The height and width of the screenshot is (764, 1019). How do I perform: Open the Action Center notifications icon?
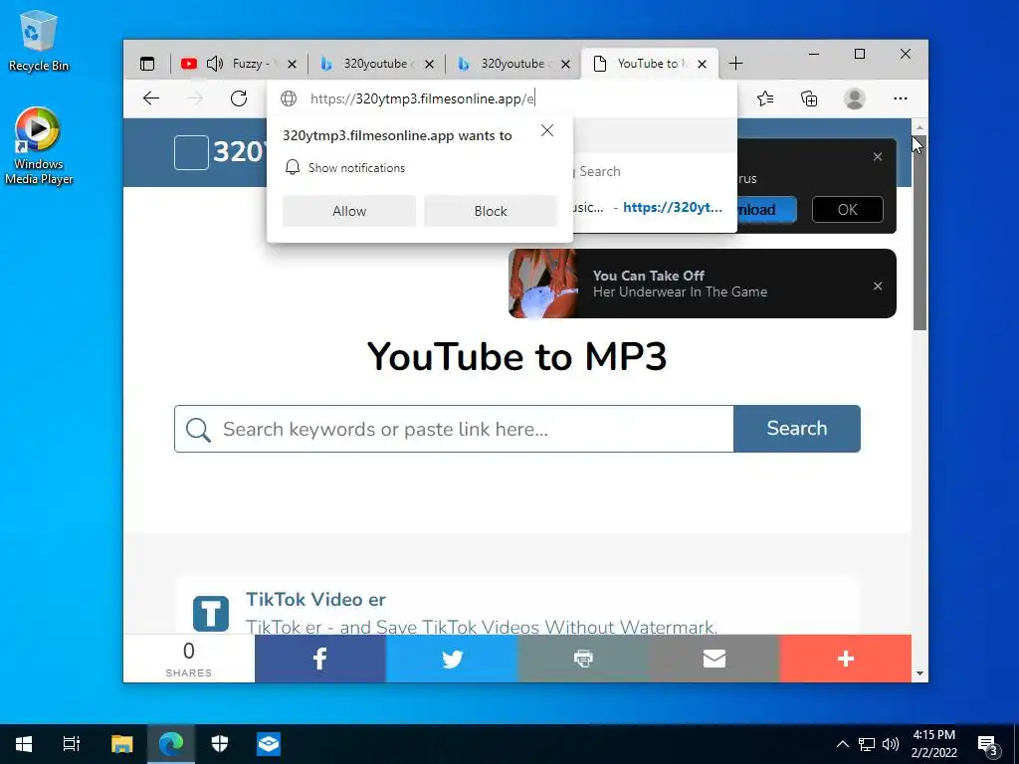coord(988,744)
